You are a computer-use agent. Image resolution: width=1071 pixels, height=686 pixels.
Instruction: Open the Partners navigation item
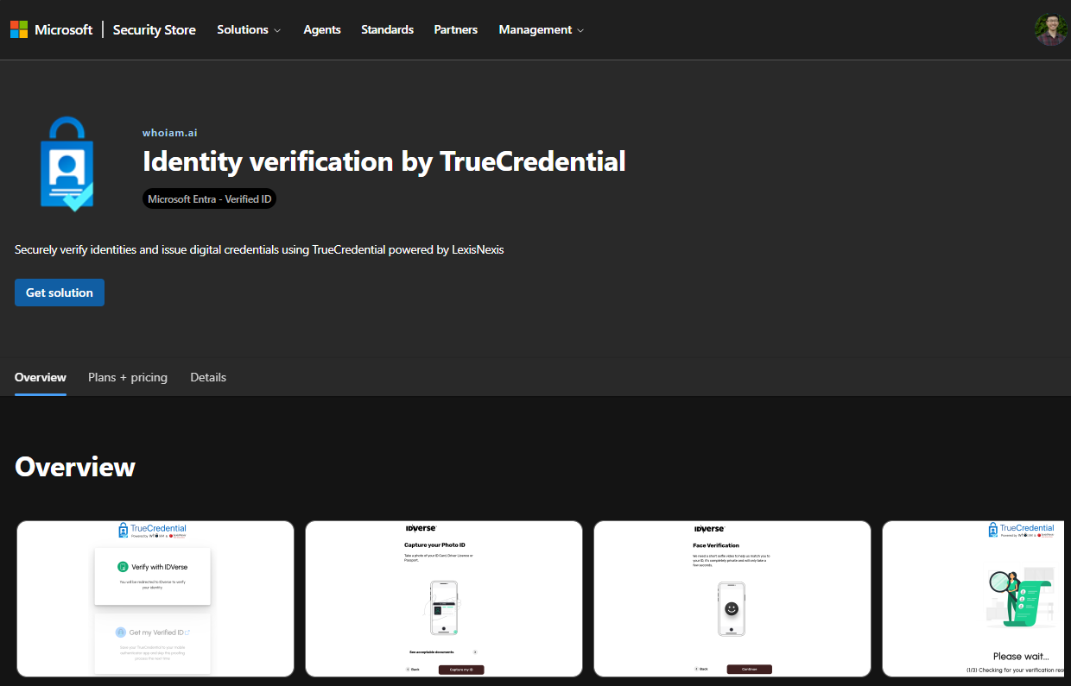(455, 29)
